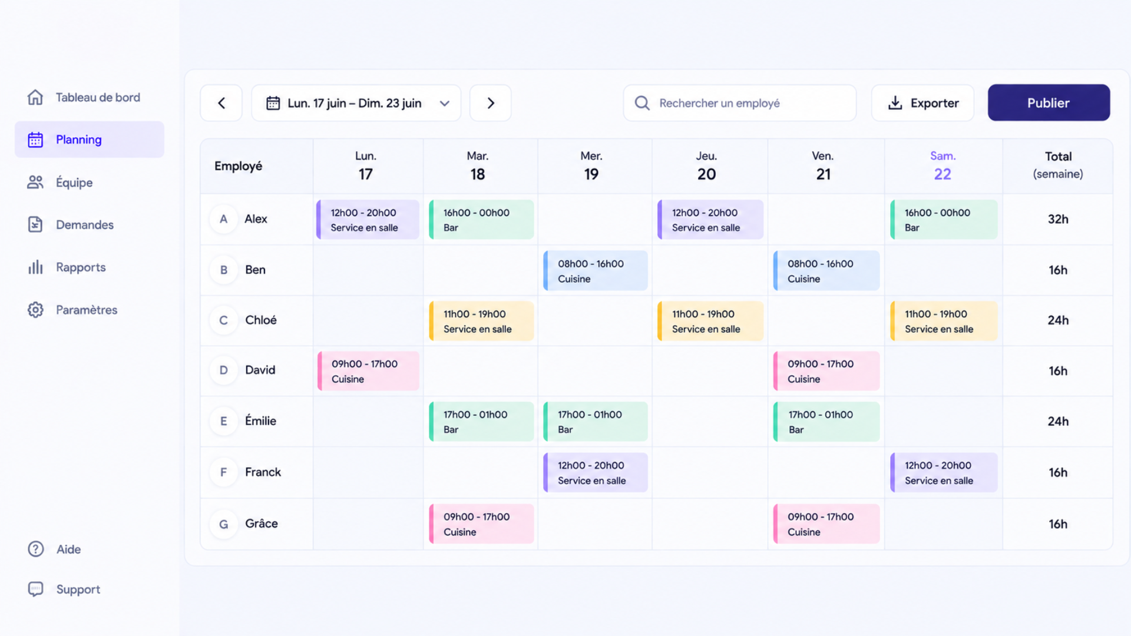Select the Planning menu item
This screenshot has width=1131, height=636.
[x=90, y=140]
